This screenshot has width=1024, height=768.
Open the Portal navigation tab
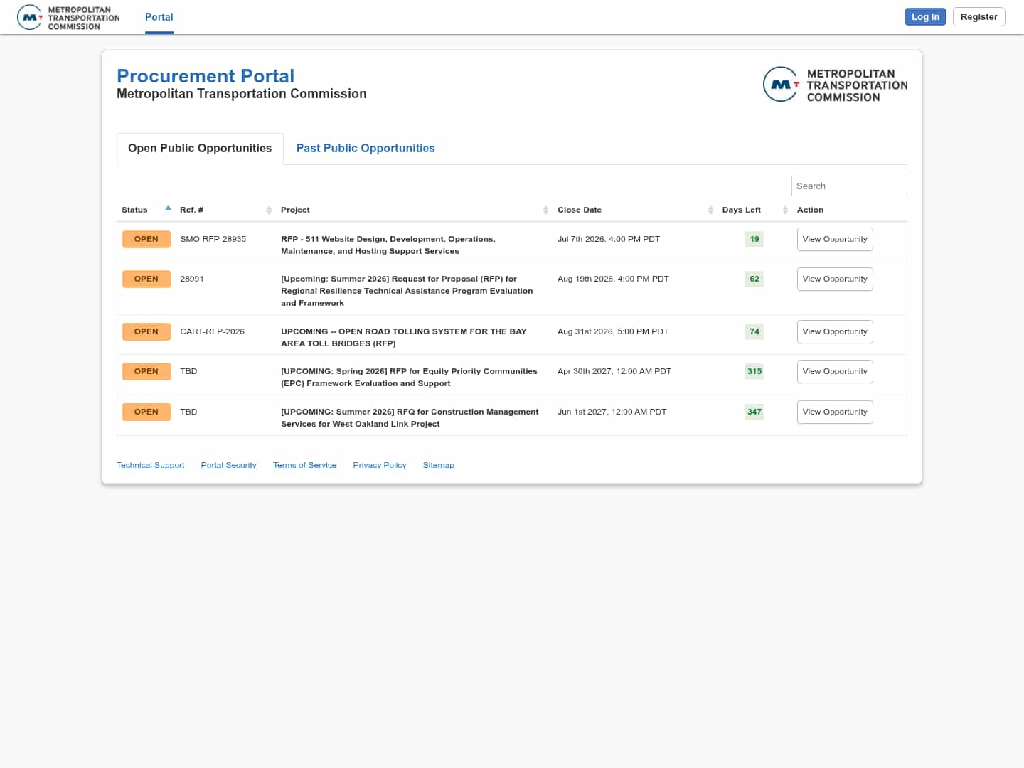click(159, 17)
